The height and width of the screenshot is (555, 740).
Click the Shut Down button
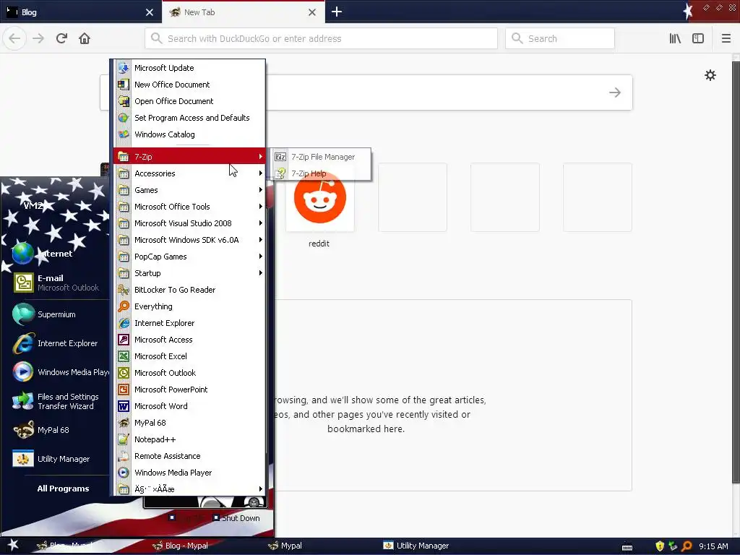click(x=236, y=517)
